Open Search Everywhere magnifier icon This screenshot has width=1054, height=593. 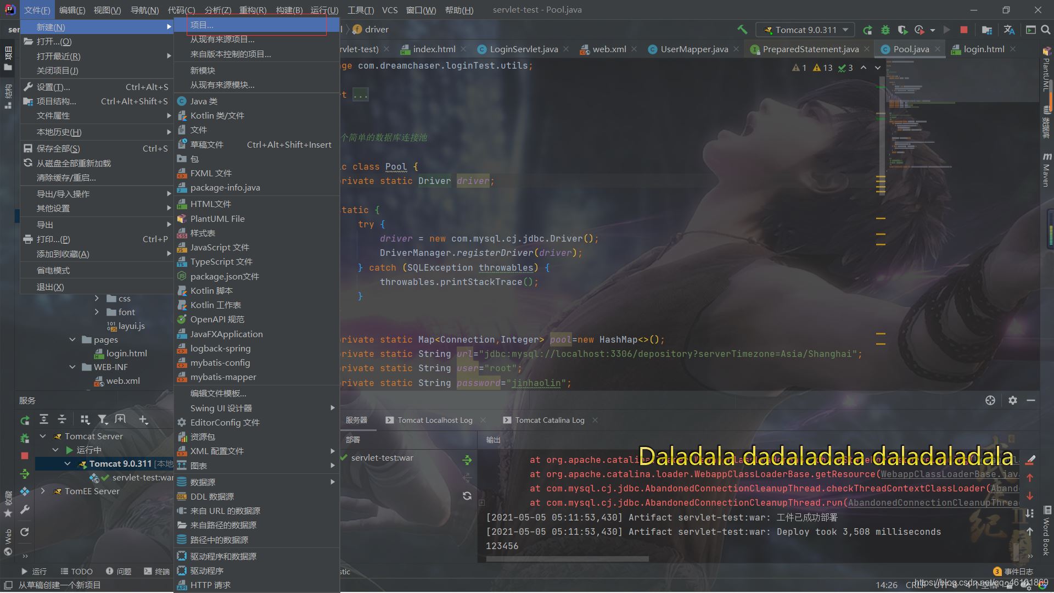click(x=1046, y=30)
